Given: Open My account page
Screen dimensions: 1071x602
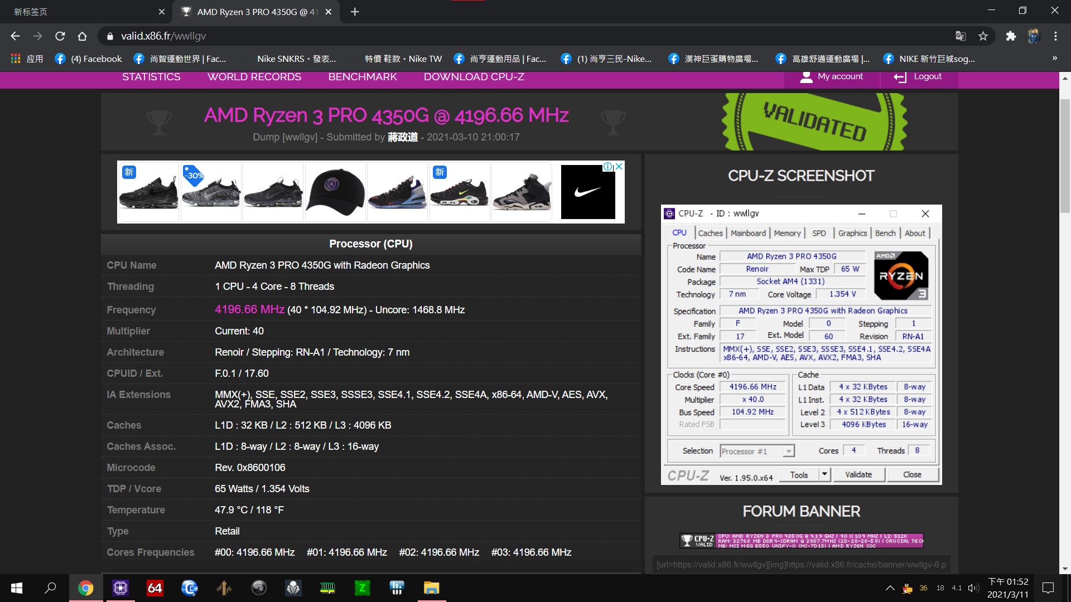Looking at the screenshot, I should pyautogui.click(x=832, y=77).
